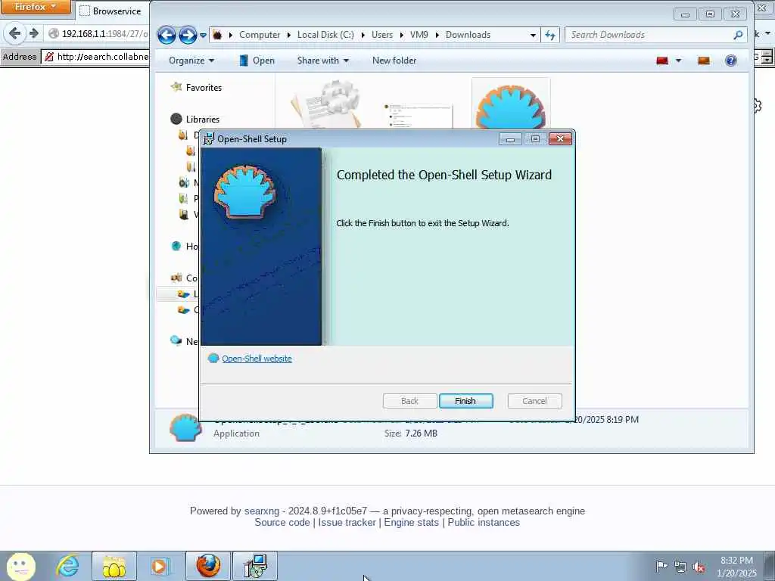Click New folder in the toolbar
The height and width of the screenshot is (581, 775).
point(394,61)
